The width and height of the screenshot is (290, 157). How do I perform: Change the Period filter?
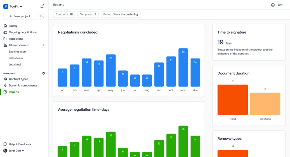(x=121, y=14)
